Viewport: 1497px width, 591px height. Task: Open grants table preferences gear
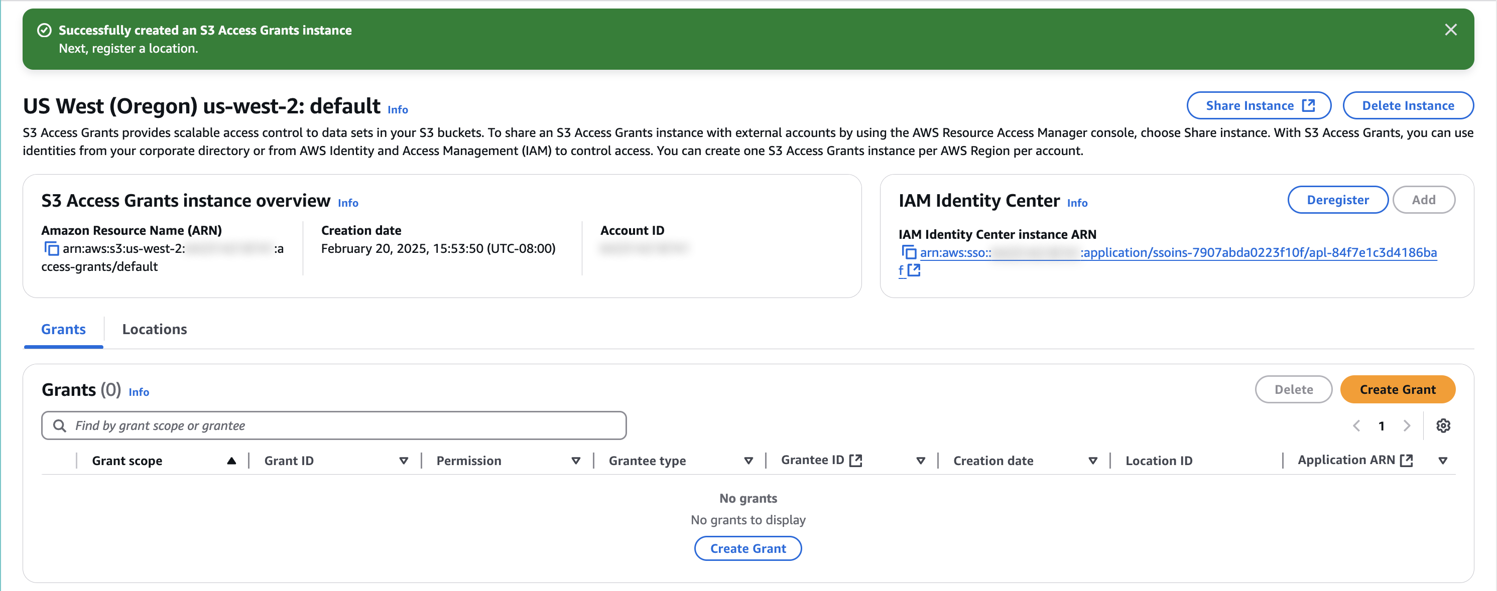coord(1443,425)
